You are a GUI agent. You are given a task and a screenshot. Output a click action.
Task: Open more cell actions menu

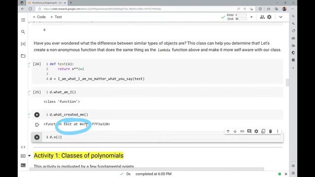[x=278, y=131]
